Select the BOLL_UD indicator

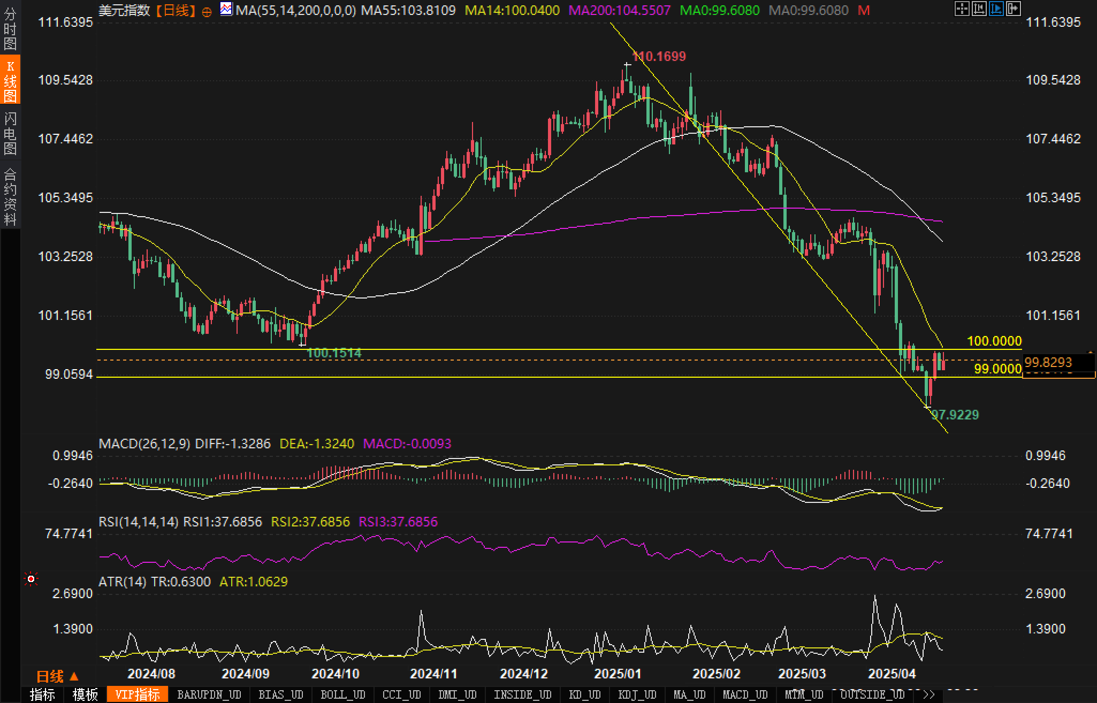pyautogui.click(x=342, y=695)
